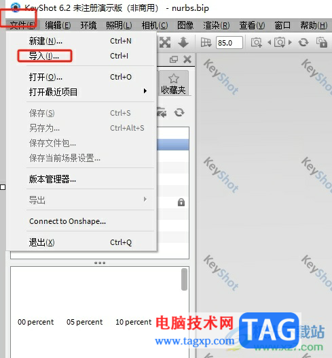
Task: Close the library panel
Action: point(187,60)
